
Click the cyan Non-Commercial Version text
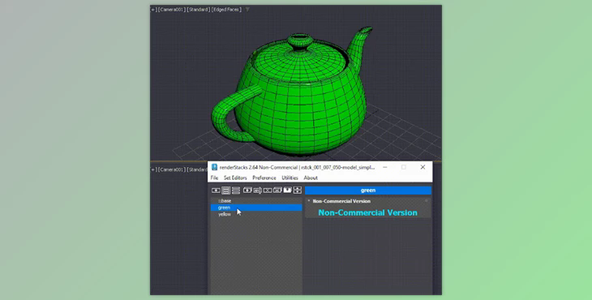click(x=367, y=212)
